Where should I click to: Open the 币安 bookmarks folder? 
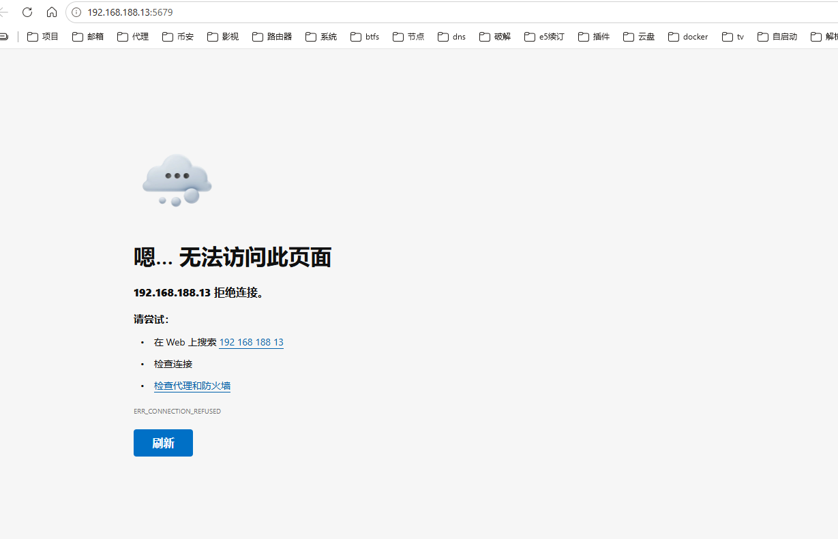point(178,37)
